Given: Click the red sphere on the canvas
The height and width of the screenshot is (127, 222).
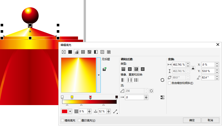Looking at the screenshot, I should click(x=30, y=16).
